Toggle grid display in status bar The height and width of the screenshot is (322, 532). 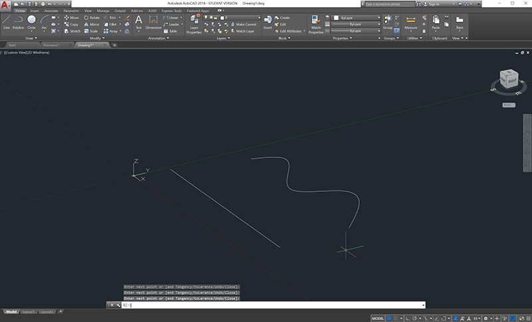click(389, 318)
